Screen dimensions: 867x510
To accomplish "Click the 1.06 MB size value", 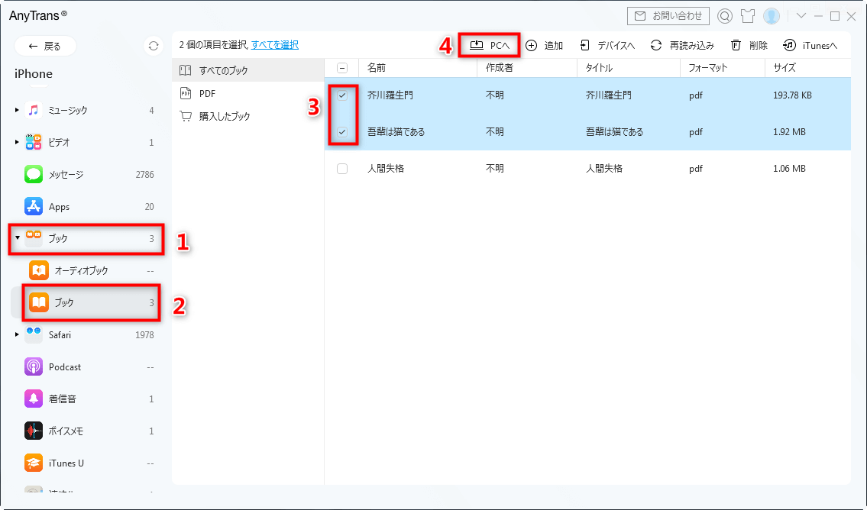I will [x=789, y=169].
